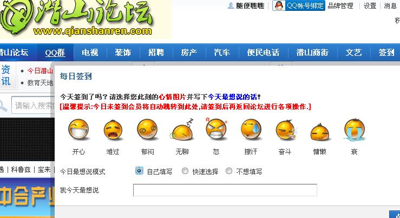Select the 不想填写 radio option
Viewport: 400px width, 218px height.
coord(229,171)
